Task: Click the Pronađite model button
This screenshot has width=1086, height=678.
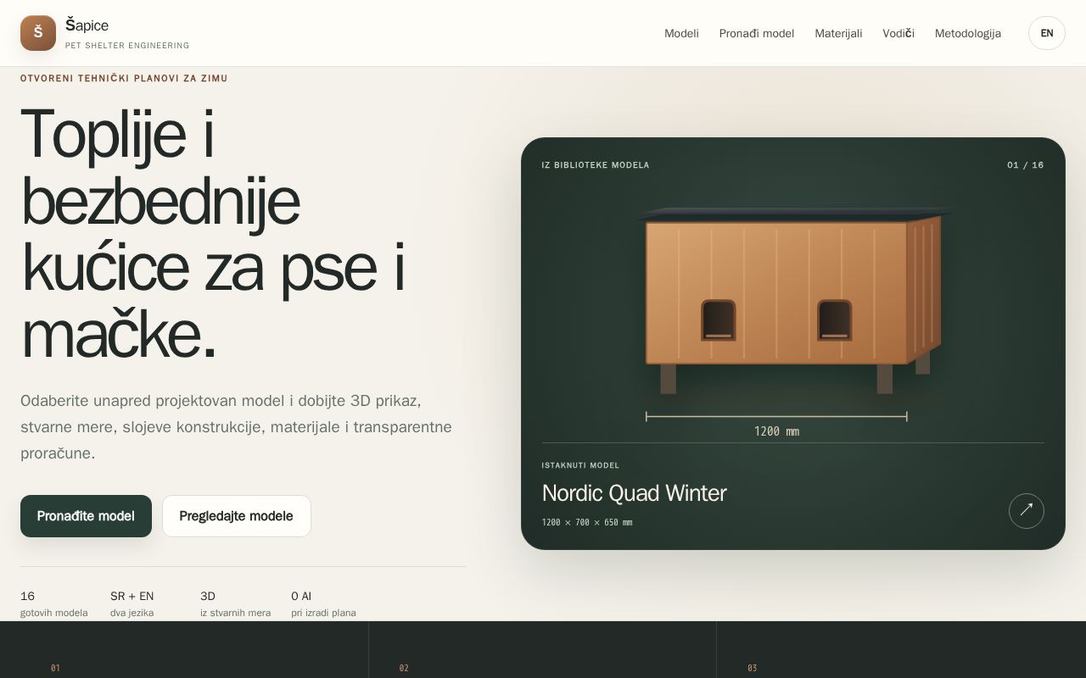Action: coord(86,516)
